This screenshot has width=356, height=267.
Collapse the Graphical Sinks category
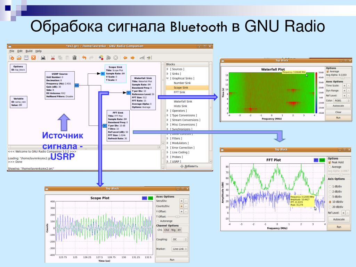[x=168, y=78]
